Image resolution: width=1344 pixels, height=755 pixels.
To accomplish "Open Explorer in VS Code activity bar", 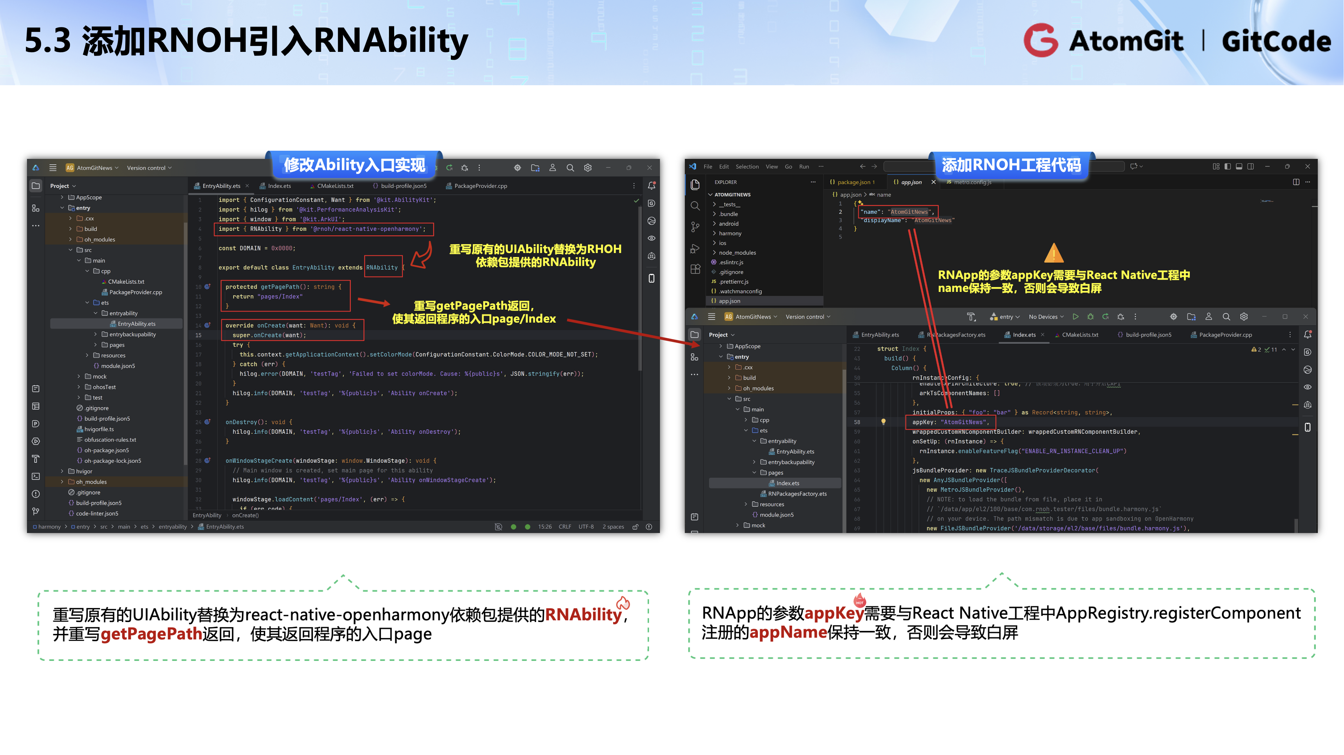I will tap(695, 185).
